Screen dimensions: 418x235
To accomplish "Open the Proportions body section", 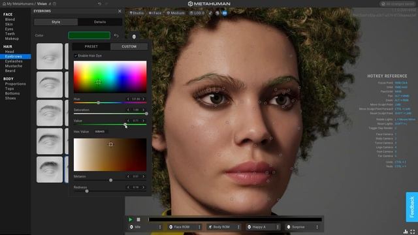I will [x=16, y=84].
